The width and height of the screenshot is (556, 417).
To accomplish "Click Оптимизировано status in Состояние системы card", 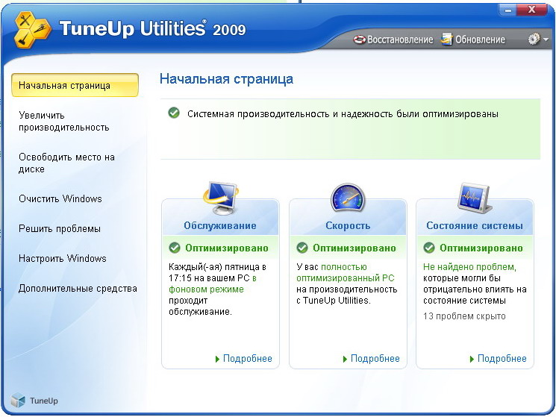I will pyautogui.click(x=481, y=248).
